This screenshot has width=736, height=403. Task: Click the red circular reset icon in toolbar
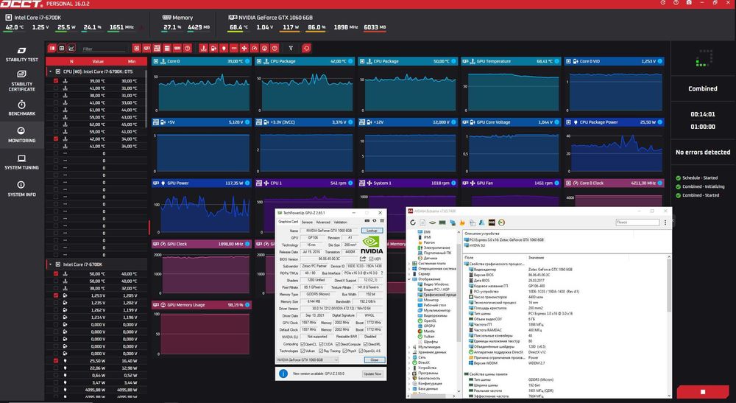306,49
